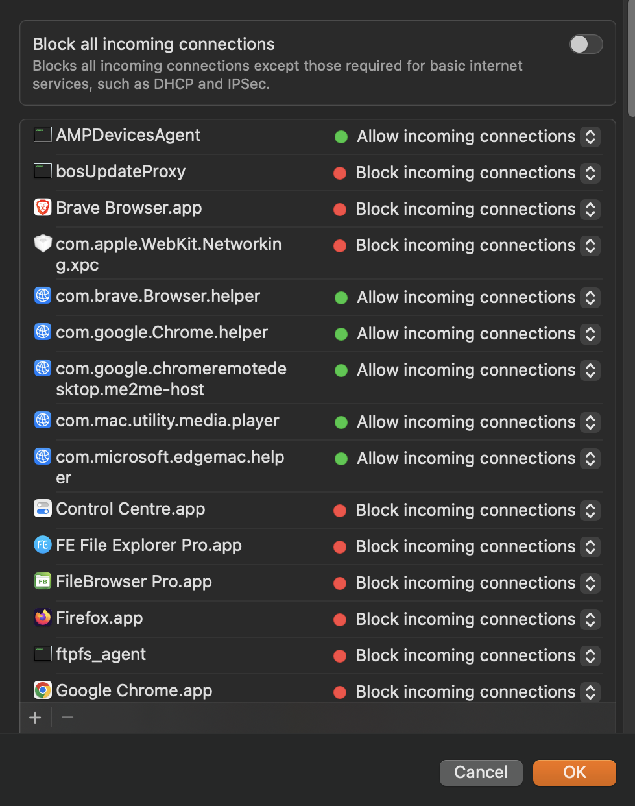Click the Firefox app icon

point(43,618)
